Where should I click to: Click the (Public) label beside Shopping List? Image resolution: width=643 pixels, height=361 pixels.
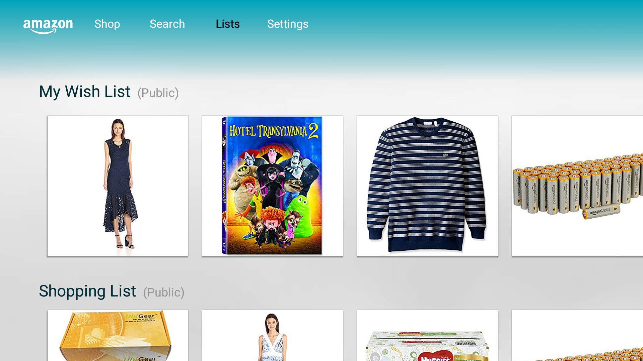(x=164, y=292)
